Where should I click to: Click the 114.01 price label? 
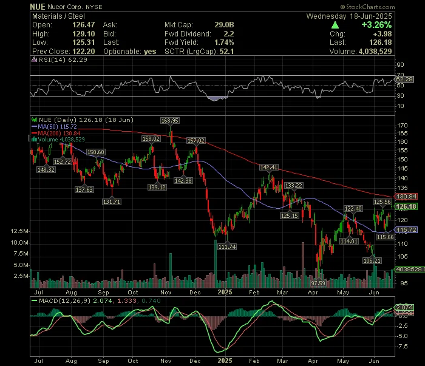(x=349, y=241)
